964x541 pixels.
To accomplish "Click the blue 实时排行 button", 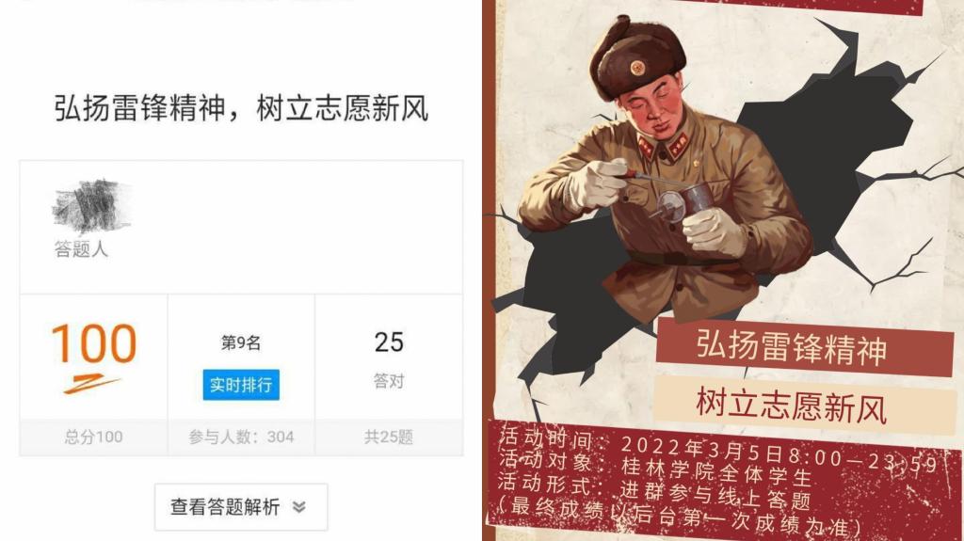I will 241,385.
